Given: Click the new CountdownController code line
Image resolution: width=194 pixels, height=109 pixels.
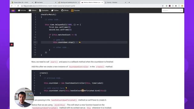Looking at the screenshot, I should (73, 83).
